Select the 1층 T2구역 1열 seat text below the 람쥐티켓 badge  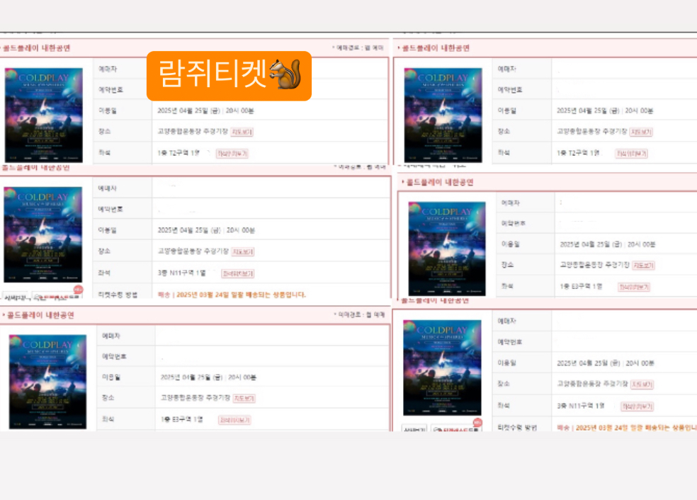(178, 153)
